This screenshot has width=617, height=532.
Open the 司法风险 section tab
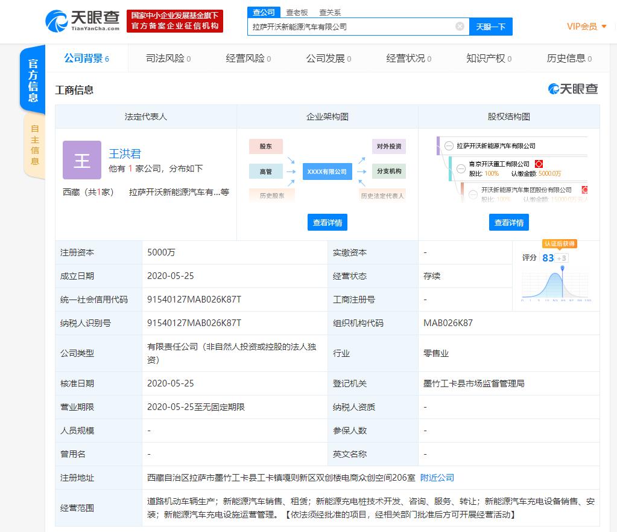pyautogui.click(x=164, y=59)
